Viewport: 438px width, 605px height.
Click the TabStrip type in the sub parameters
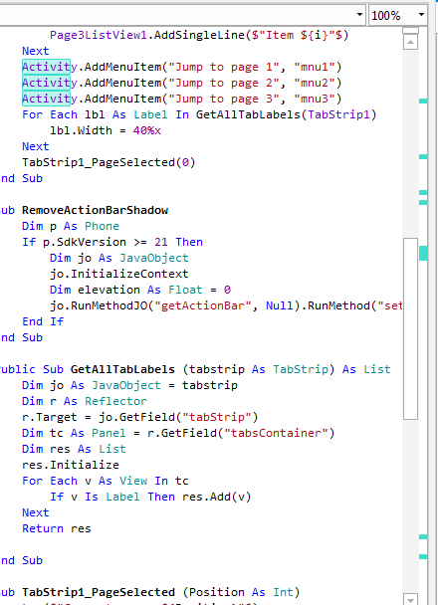(301, 369)
